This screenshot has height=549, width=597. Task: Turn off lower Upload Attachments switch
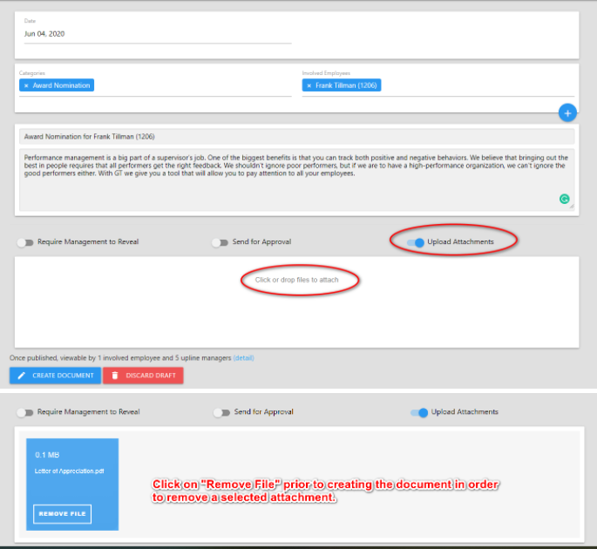pos(419,412)
